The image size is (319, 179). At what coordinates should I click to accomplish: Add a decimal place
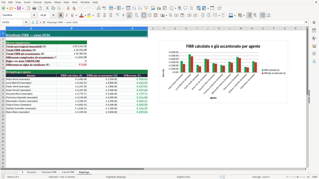190,15
